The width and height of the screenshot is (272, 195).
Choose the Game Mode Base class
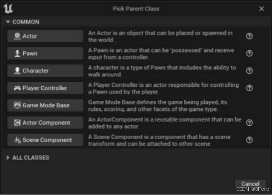pyautogui.click(x=45, y=105)
